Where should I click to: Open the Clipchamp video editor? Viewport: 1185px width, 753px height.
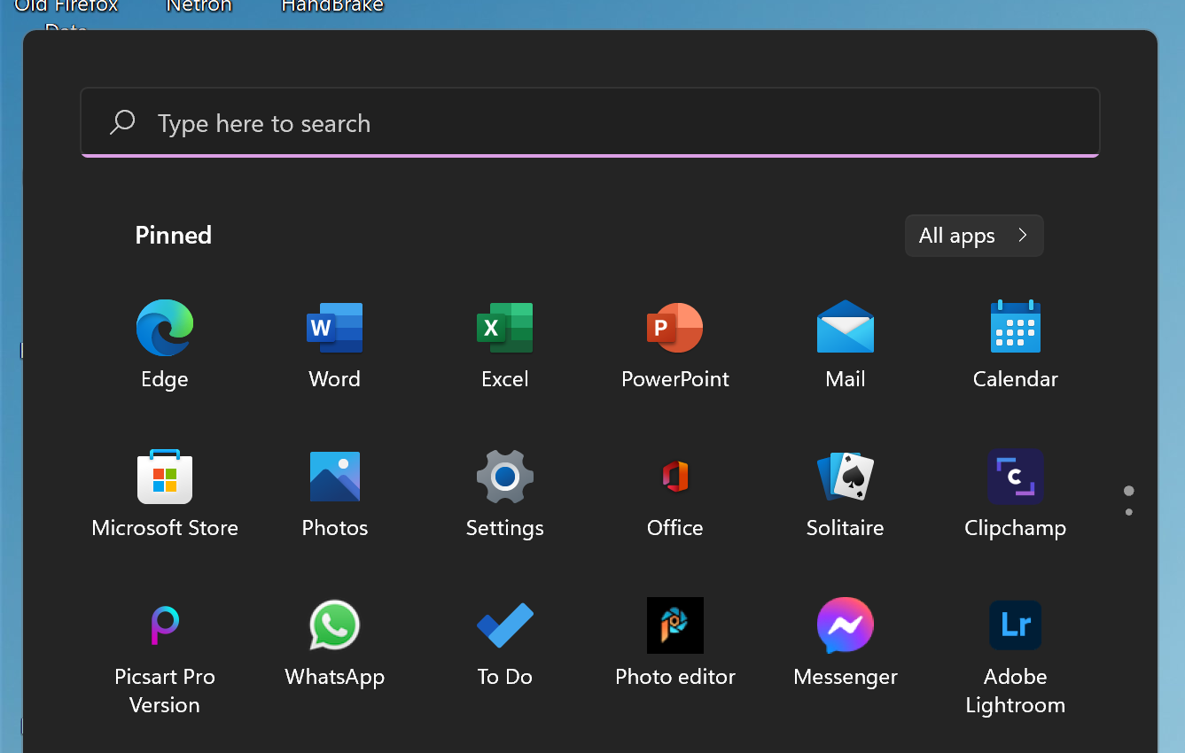1016,493
